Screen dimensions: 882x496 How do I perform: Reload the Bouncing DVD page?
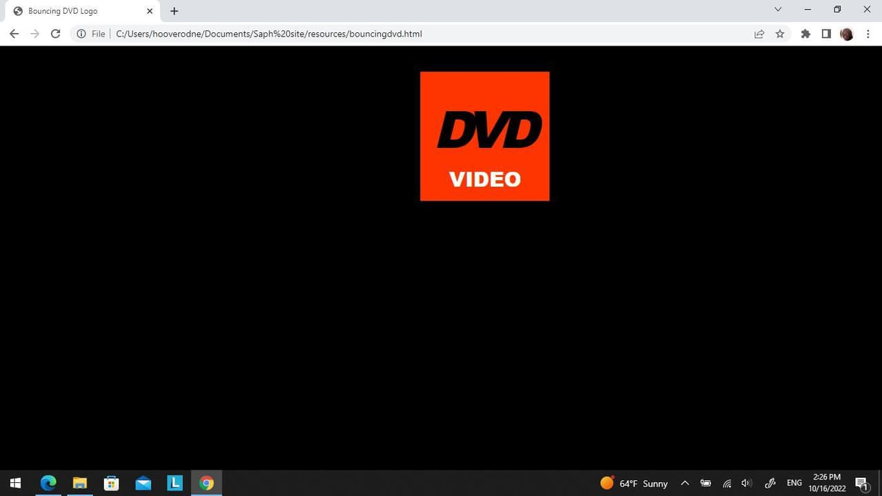click(x=55, y=34)
